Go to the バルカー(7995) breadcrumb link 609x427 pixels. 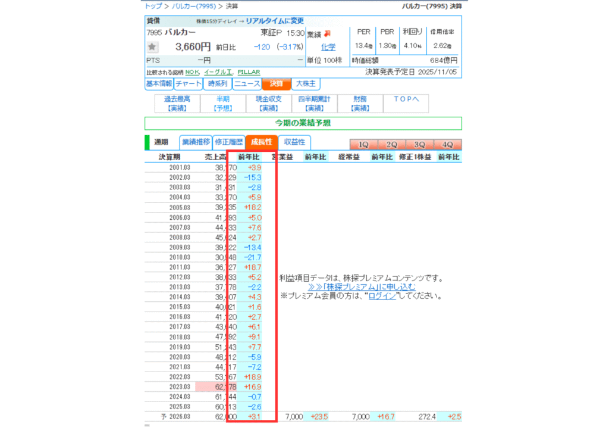[x=193, y=6]
